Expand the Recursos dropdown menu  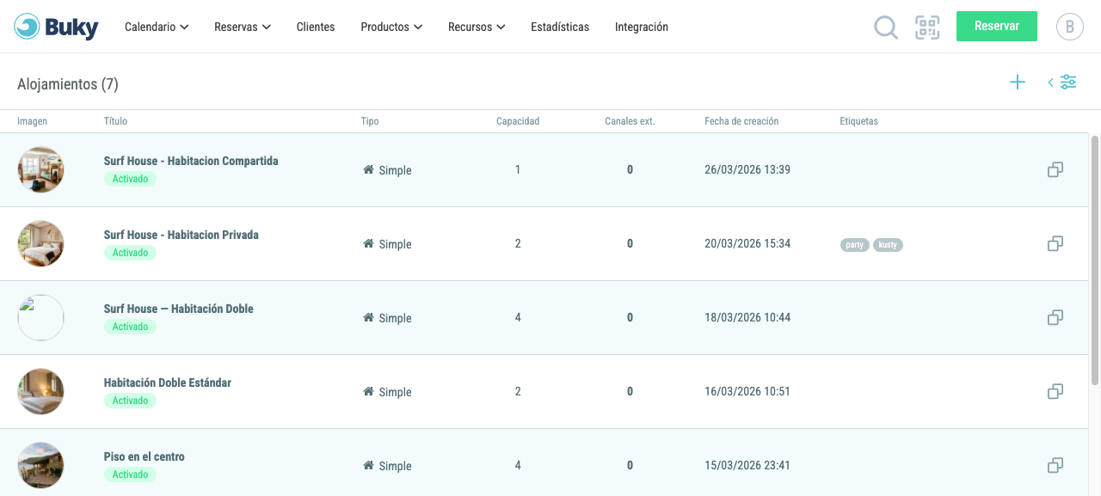pyautogui.click(x=477, y=27)
